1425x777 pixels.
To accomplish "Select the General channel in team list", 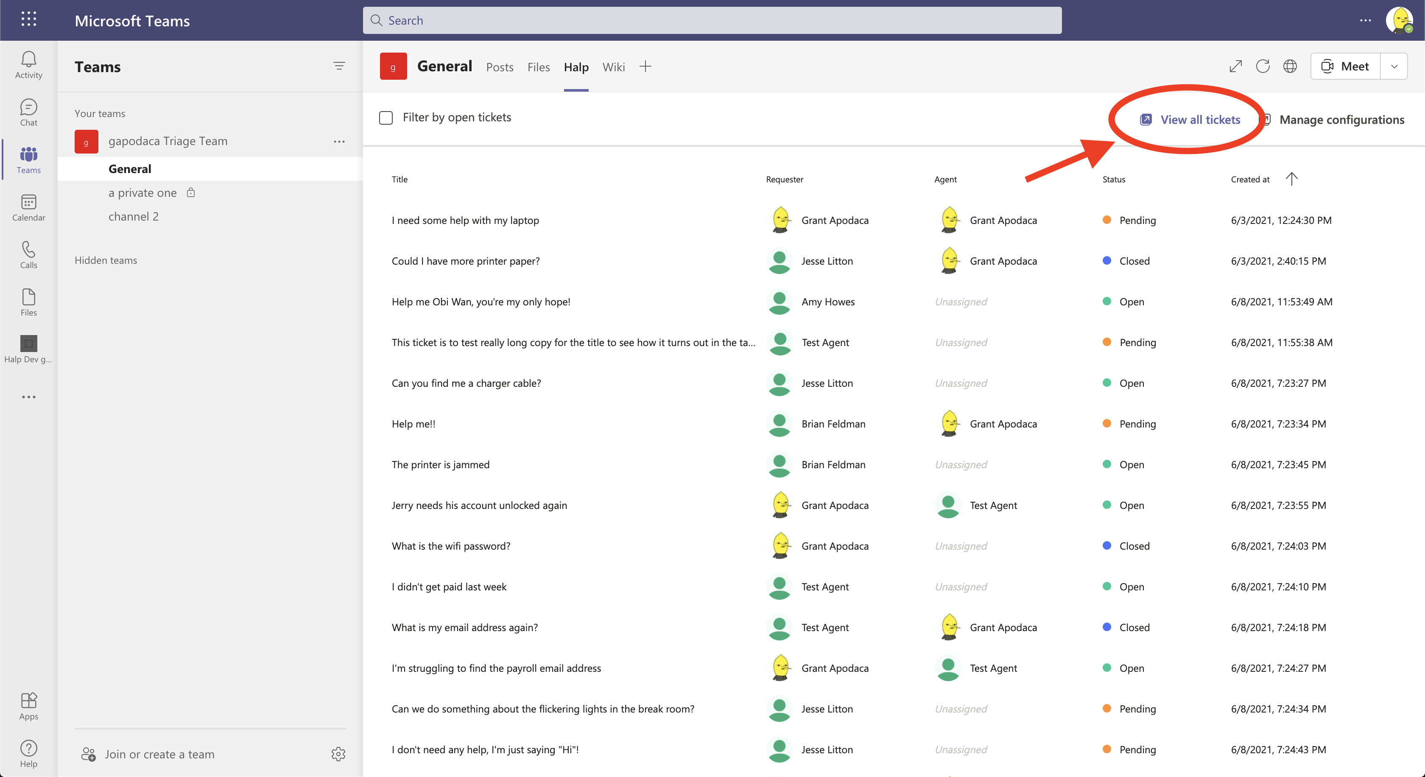I will (x=210, y=169).
